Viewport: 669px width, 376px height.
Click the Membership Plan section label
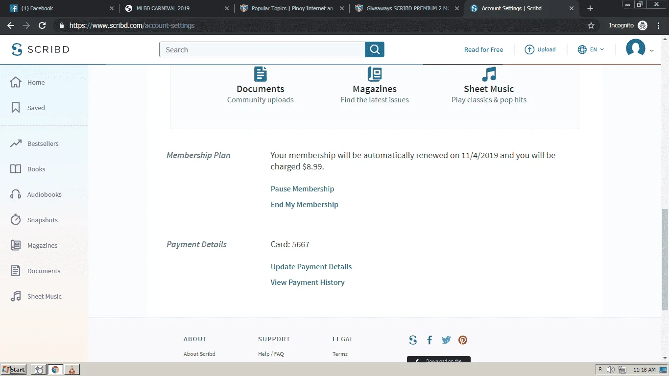click(198, 155)
